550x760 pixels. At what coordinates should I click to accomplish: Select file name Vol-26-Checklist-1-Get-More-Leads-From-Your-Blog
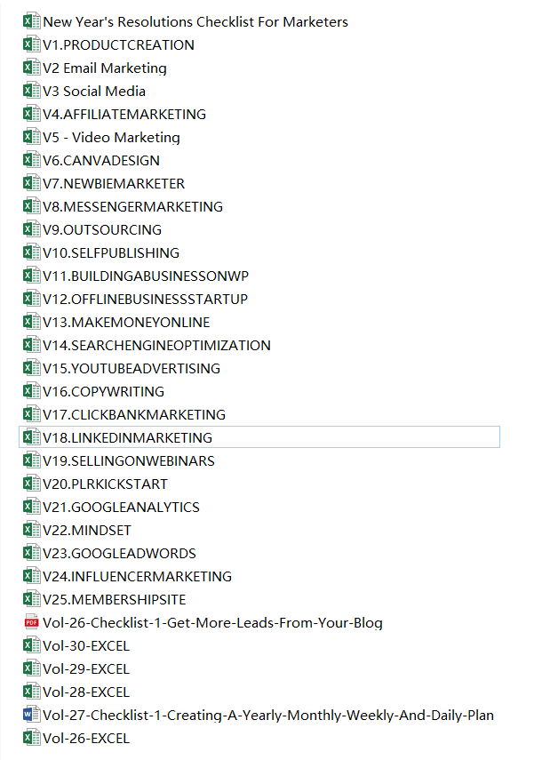click(x=212, y=623)
